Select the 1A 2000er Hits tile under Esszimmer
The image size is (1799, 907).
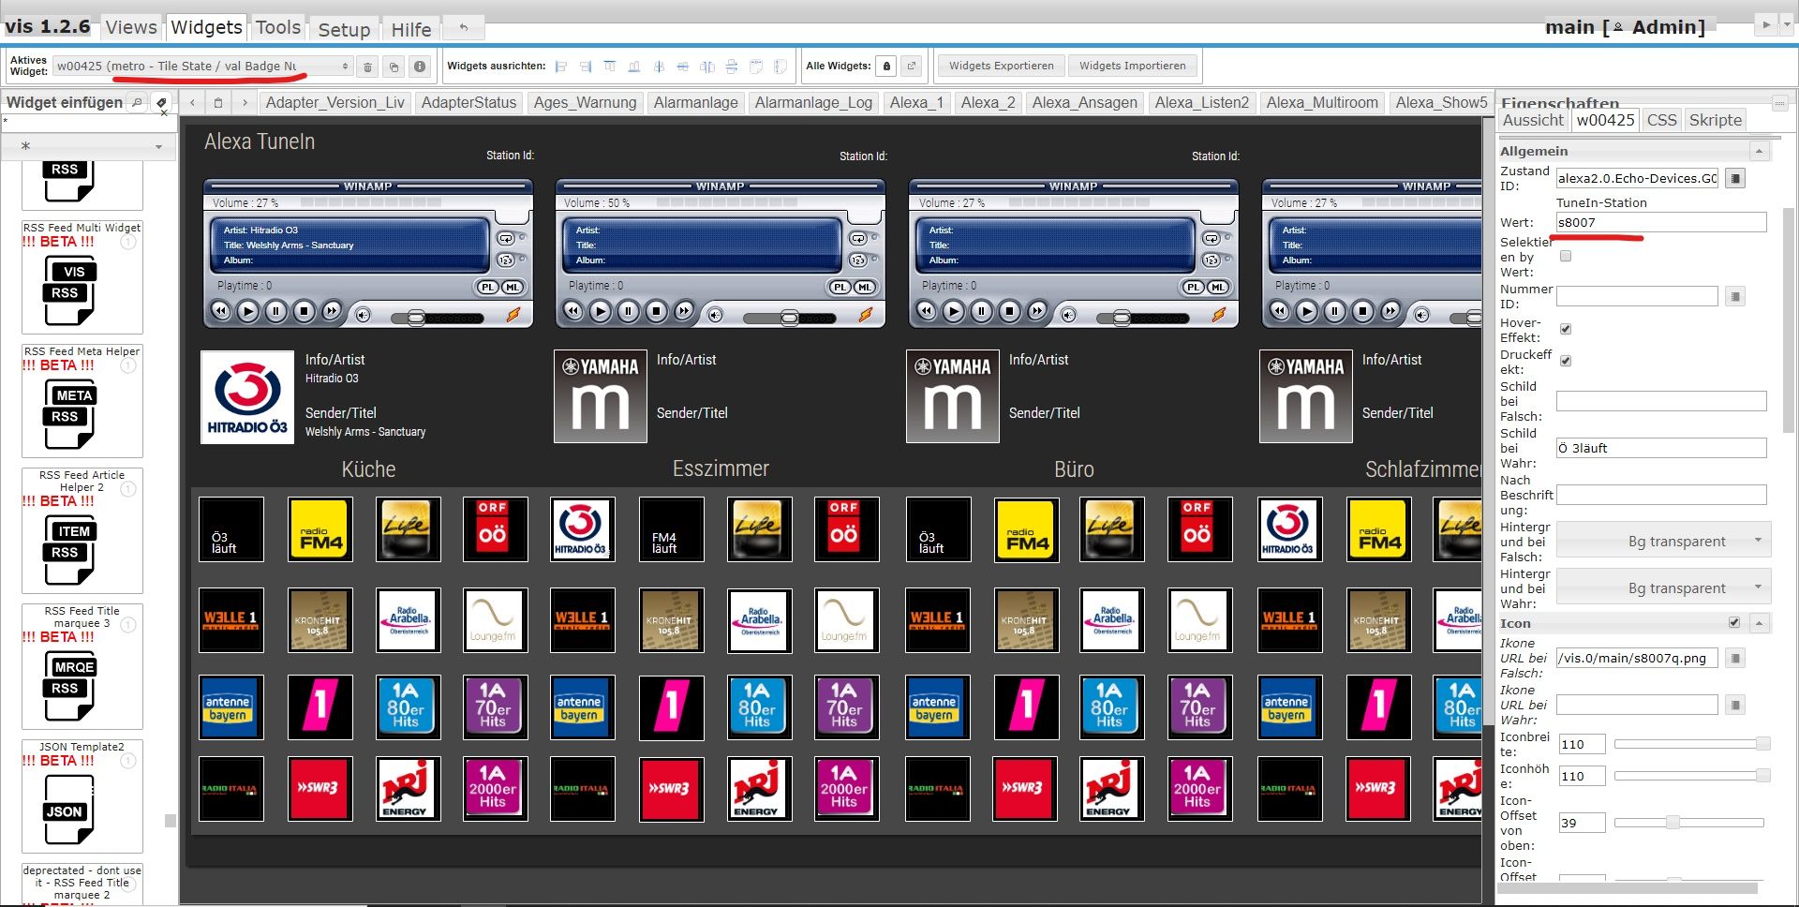pos(845,788)
